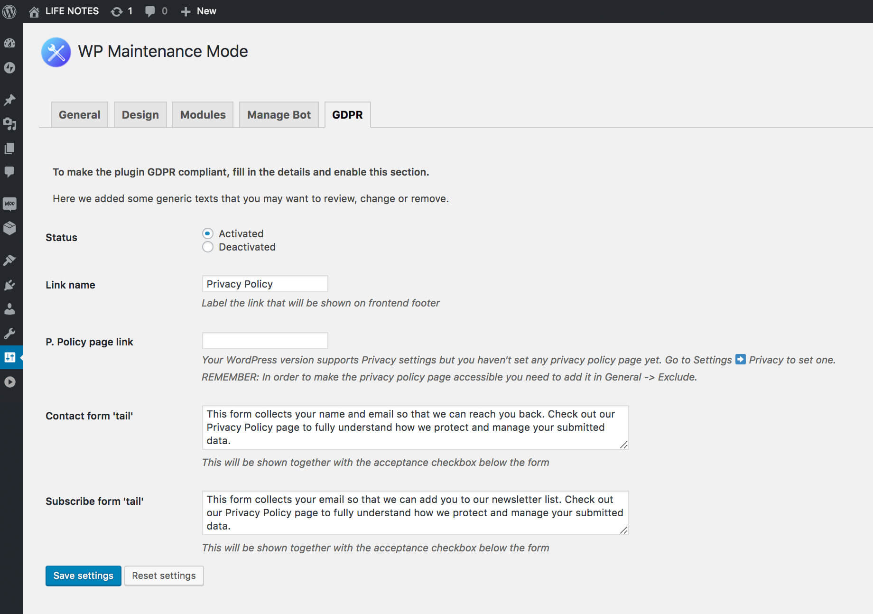Open Comments sidebar speech bubble icon

[x=9, y=172]
